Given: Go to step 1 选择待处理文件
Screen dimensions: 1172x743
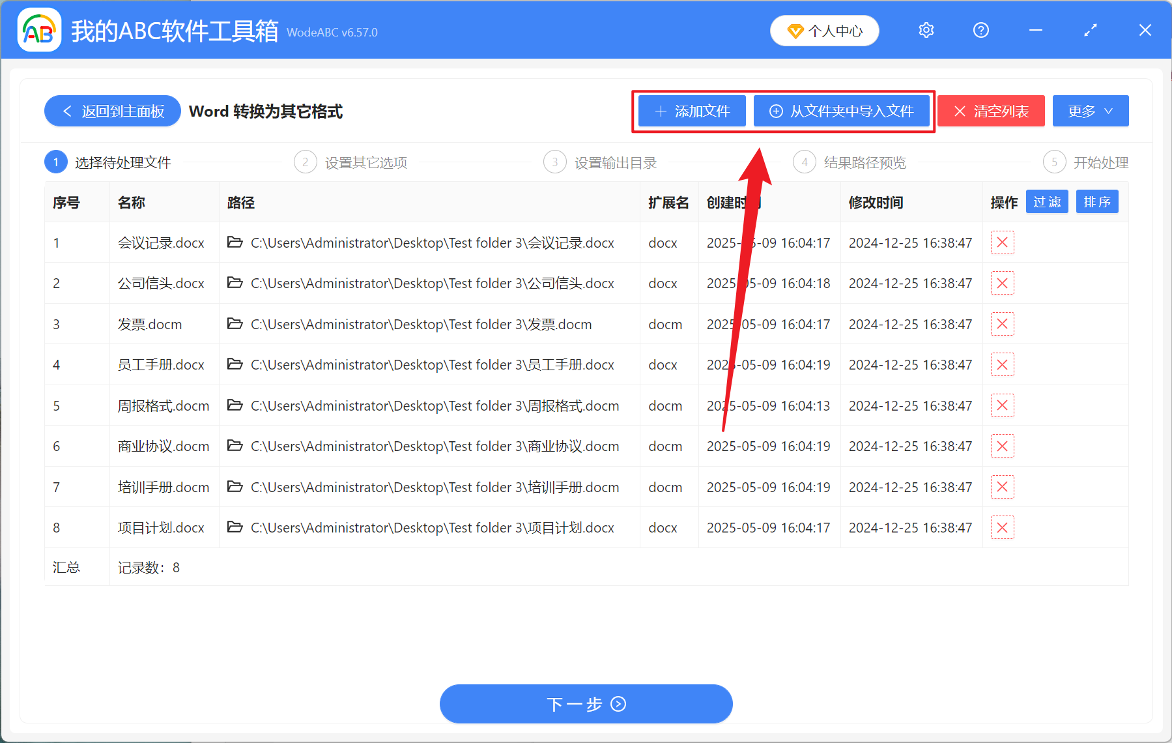Looking at the screenshot, I should [108, 162].
